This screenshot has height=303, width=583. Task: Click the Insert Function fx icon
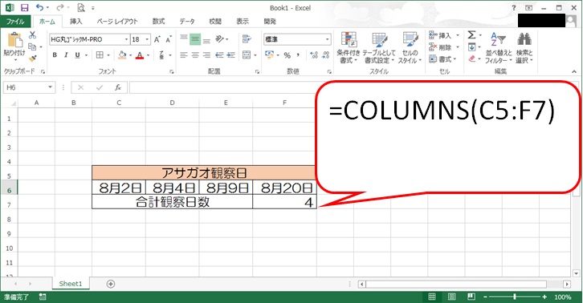coord(118,87)
